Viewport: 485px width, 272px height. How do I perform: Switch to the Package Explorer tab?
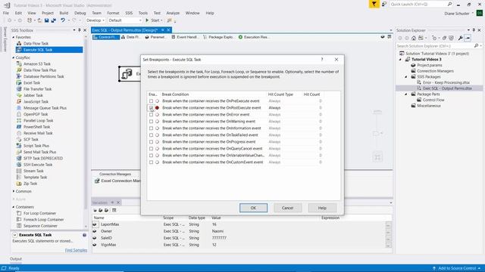(x=219, y=37)
